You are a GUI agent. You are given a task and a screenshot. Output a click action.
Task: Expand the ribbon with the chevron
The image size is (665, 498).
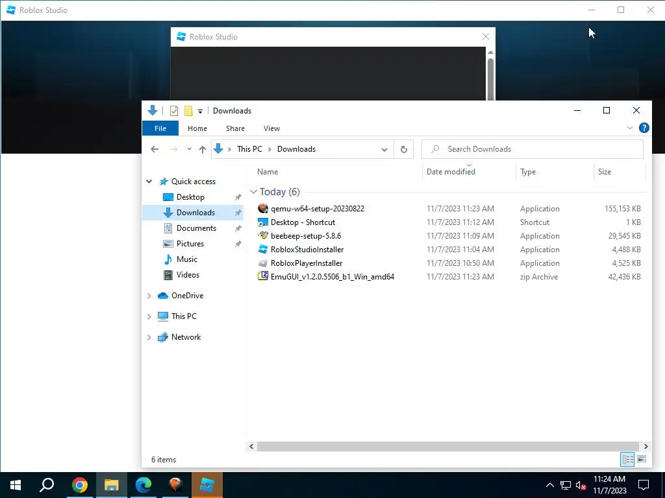630,128
